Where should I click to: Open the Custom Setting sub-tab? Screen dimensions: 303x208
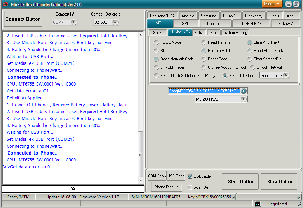click(x=235, y=33)
